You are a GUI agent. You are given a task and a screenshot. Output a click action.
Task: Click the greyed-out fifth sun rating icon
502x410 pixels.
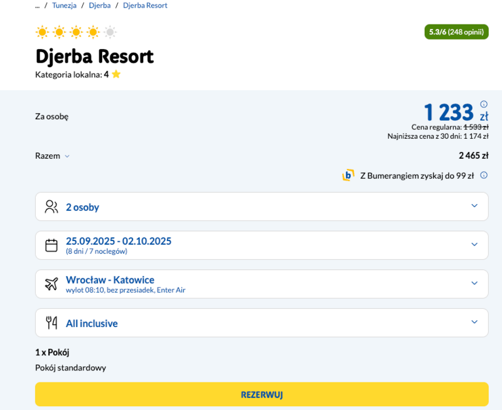click(110, 32)
